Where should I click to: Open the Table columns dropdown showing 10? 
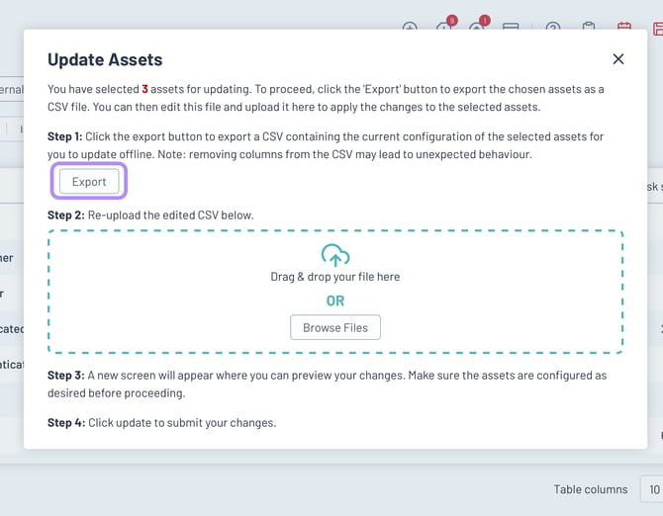[651, 489]
